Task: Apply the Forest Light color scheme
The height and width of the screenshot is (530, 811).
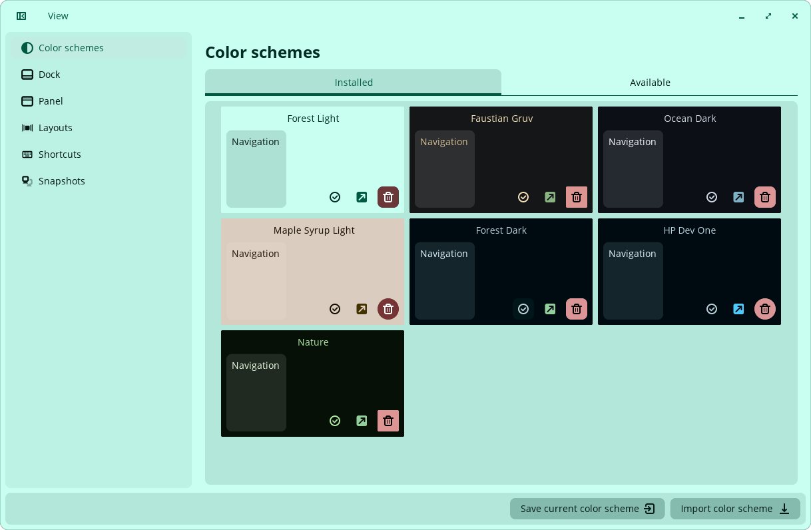Action: tap(335, 197)
